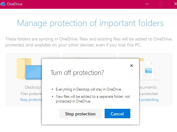Click the disabled maximize button
This screenshot has height=132, width=177.
pyautogui.click(x=161, y=4)
